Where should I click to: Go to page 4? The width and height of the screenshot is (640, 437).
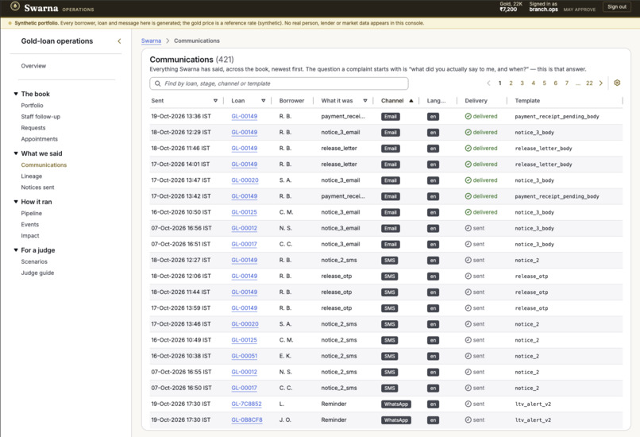[533, 83]
